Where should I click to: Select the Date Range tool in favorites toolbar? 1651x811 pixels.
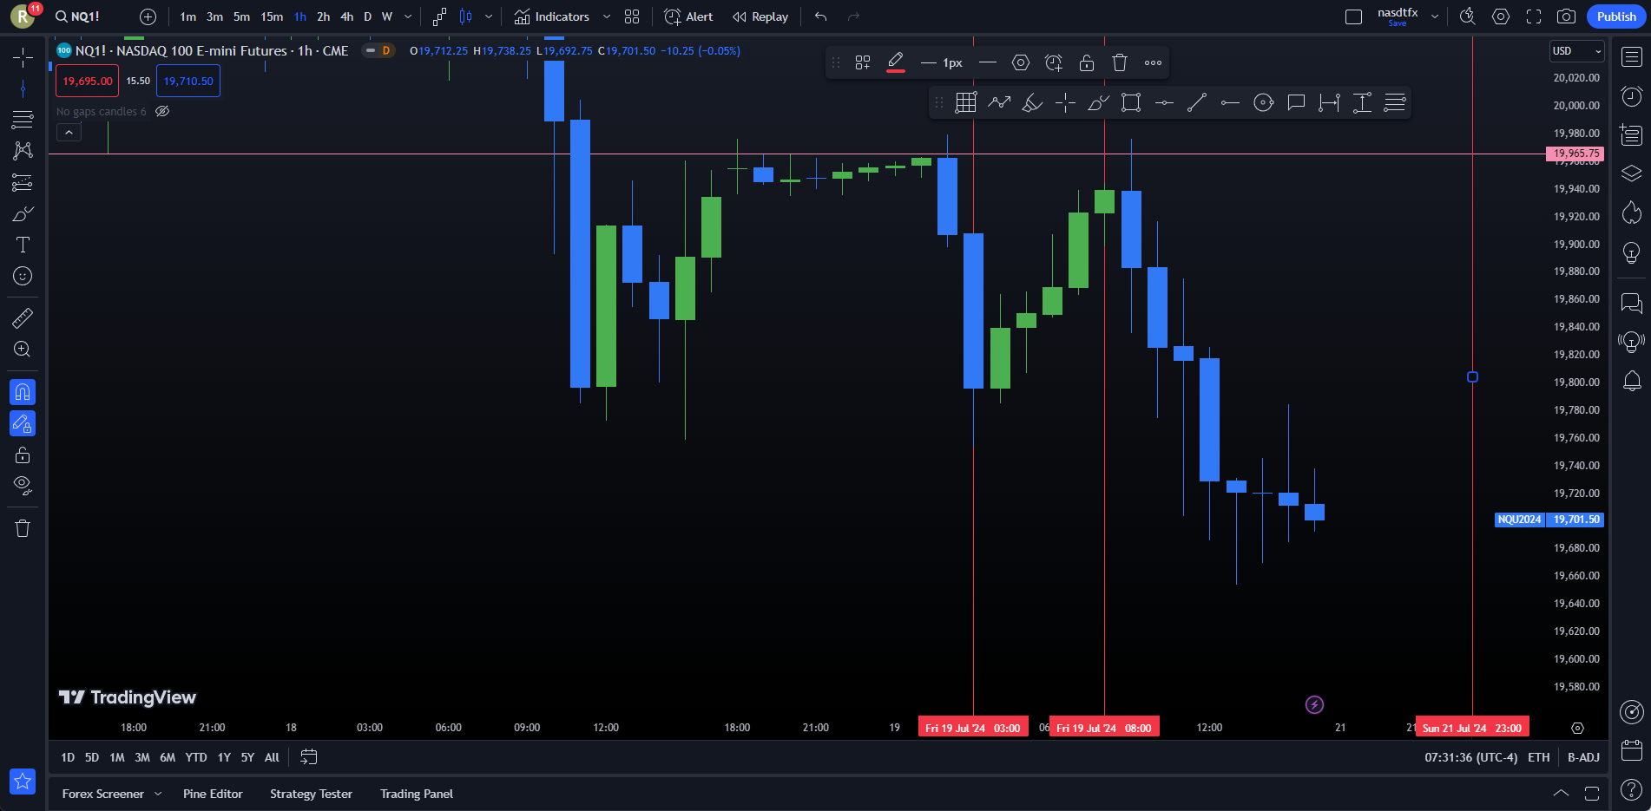click(x=1329, y=102)
